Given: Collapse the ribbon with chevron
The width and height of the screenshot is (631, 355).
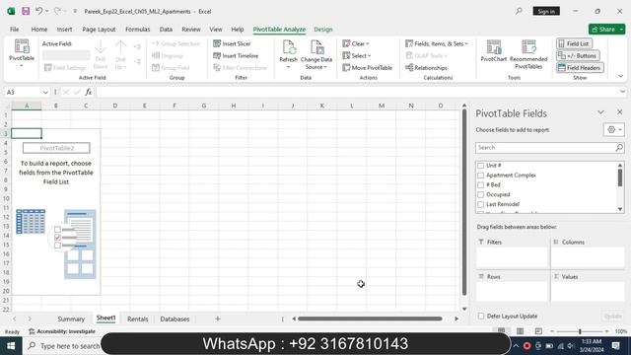Looking at the screenshot, I should click(620, 76).
